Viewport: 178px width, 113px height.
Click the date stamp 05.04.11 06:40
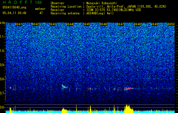pyautogui.click(x=14, y=13)
